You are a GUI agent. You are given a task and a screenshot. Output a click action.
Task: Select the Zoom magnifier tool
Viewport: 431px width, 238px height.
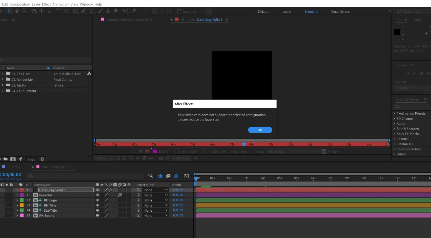24,11
